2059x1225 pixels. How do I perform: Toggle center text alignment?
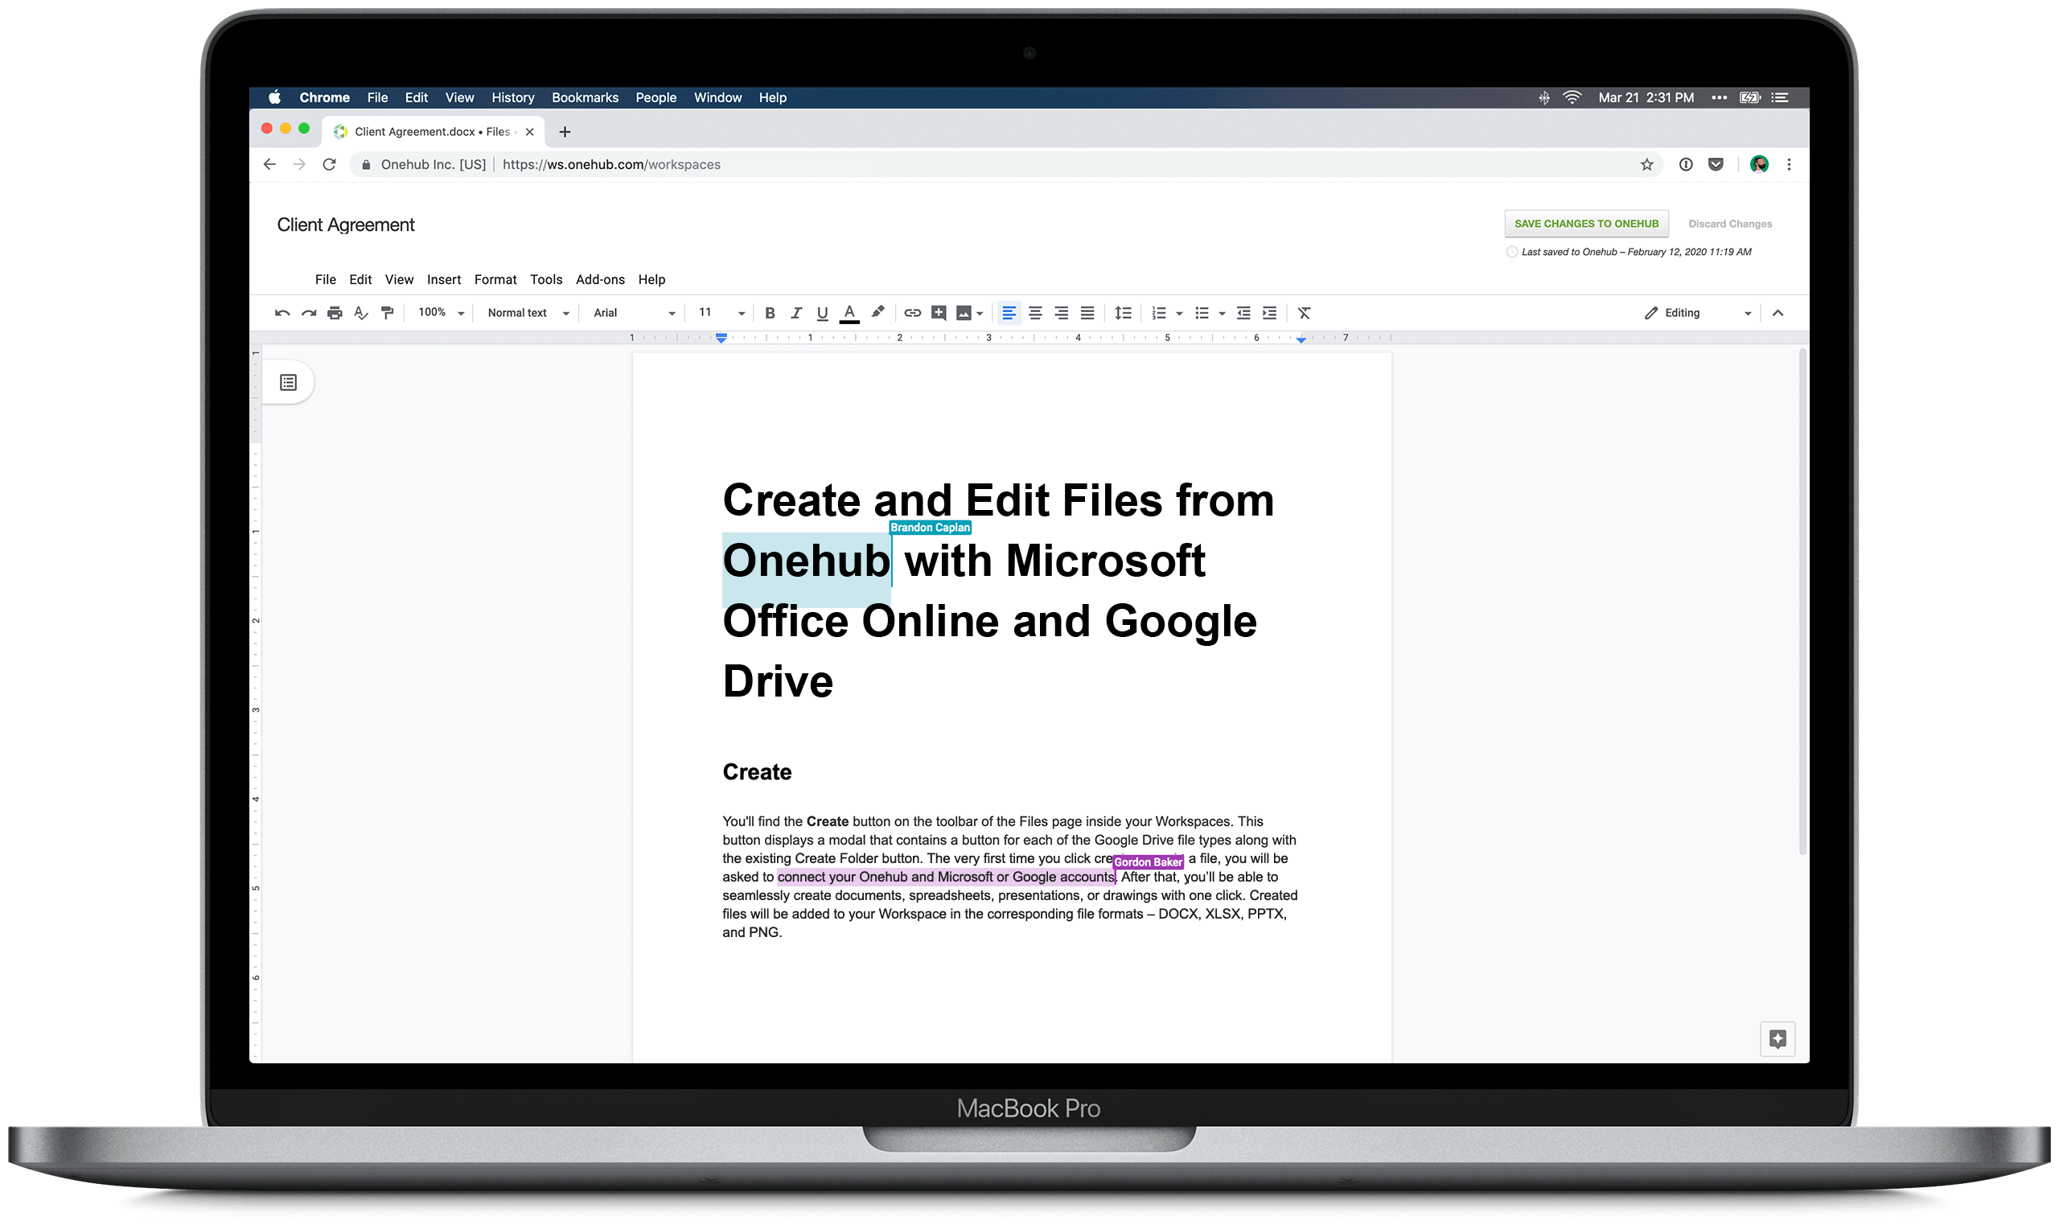pyautogui.click(x=1035, y=313)
